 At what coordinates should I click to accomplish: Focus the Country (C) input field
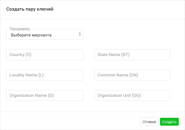click(x=45, y=55)
